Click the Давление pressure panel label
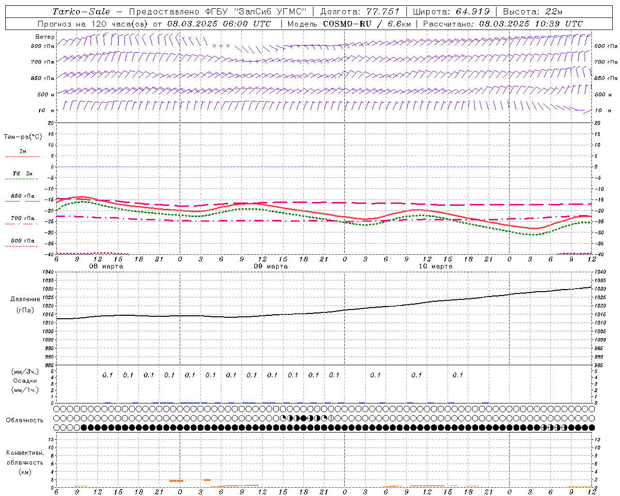This screenshot has height=496, width=620. pos(25,299)
